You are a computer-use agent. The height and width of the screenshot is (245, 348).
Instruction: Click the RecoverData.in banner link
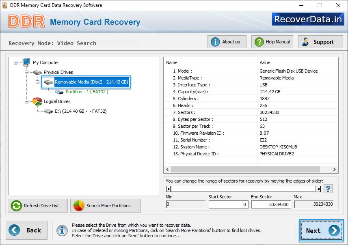pos(308,19)
